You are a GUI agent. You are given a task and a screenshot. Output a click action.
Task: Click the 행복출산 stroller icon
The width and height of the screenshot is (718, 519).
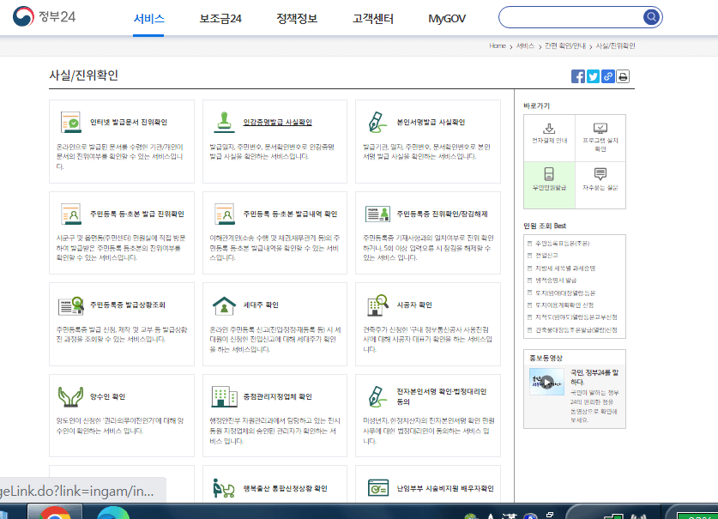pos(223,488)
